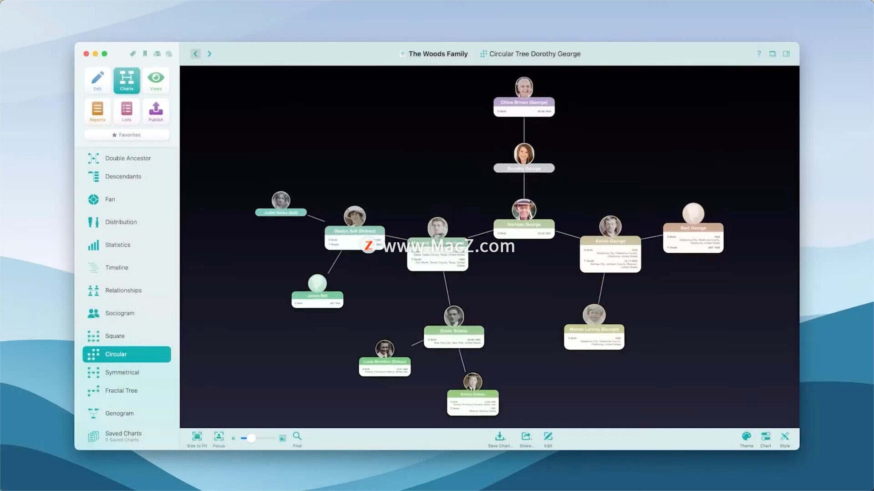Image resolution: width=874 pixels, height=491 pixels.
Task: Click Edit in bottom toolbar
Action: coord(548,440)
